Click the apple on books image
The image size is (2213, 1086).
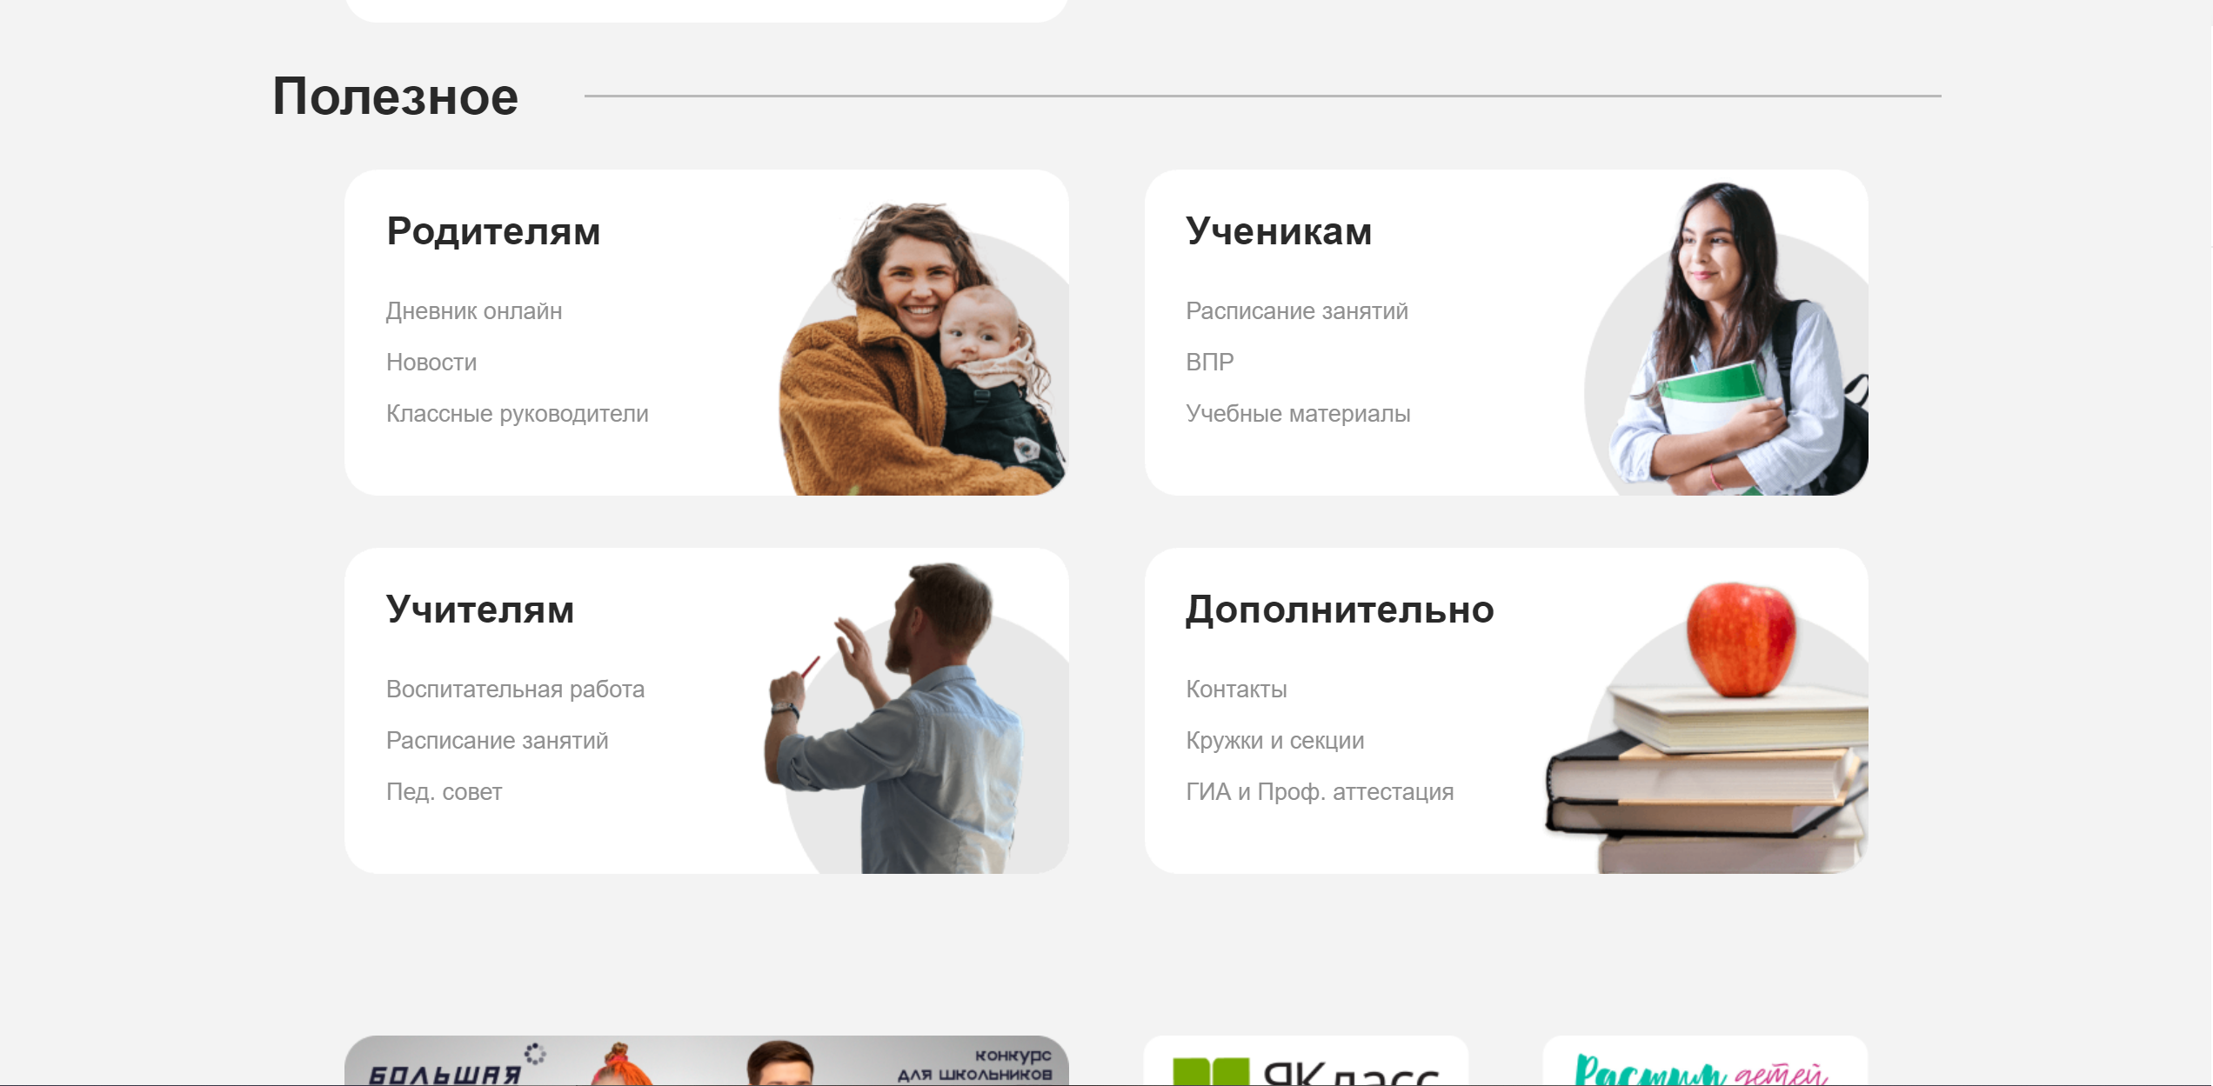click(x=1707, y=727)
